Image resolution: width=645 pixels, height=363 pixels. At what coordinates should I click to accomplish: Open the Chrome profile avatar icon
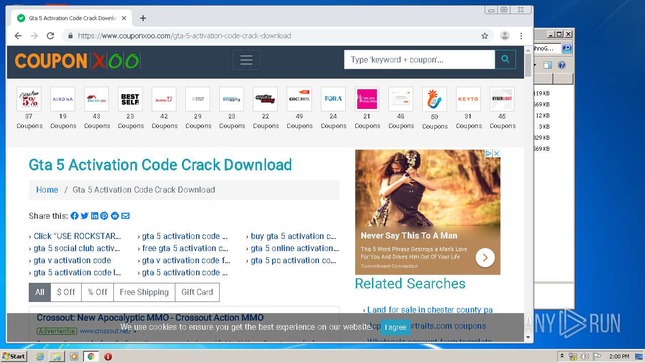(504, 36)
